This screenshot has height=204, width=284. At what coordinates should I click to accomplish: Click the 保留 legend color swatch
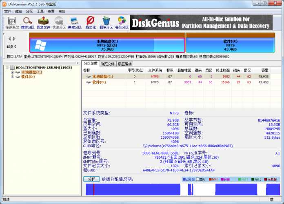222,180
